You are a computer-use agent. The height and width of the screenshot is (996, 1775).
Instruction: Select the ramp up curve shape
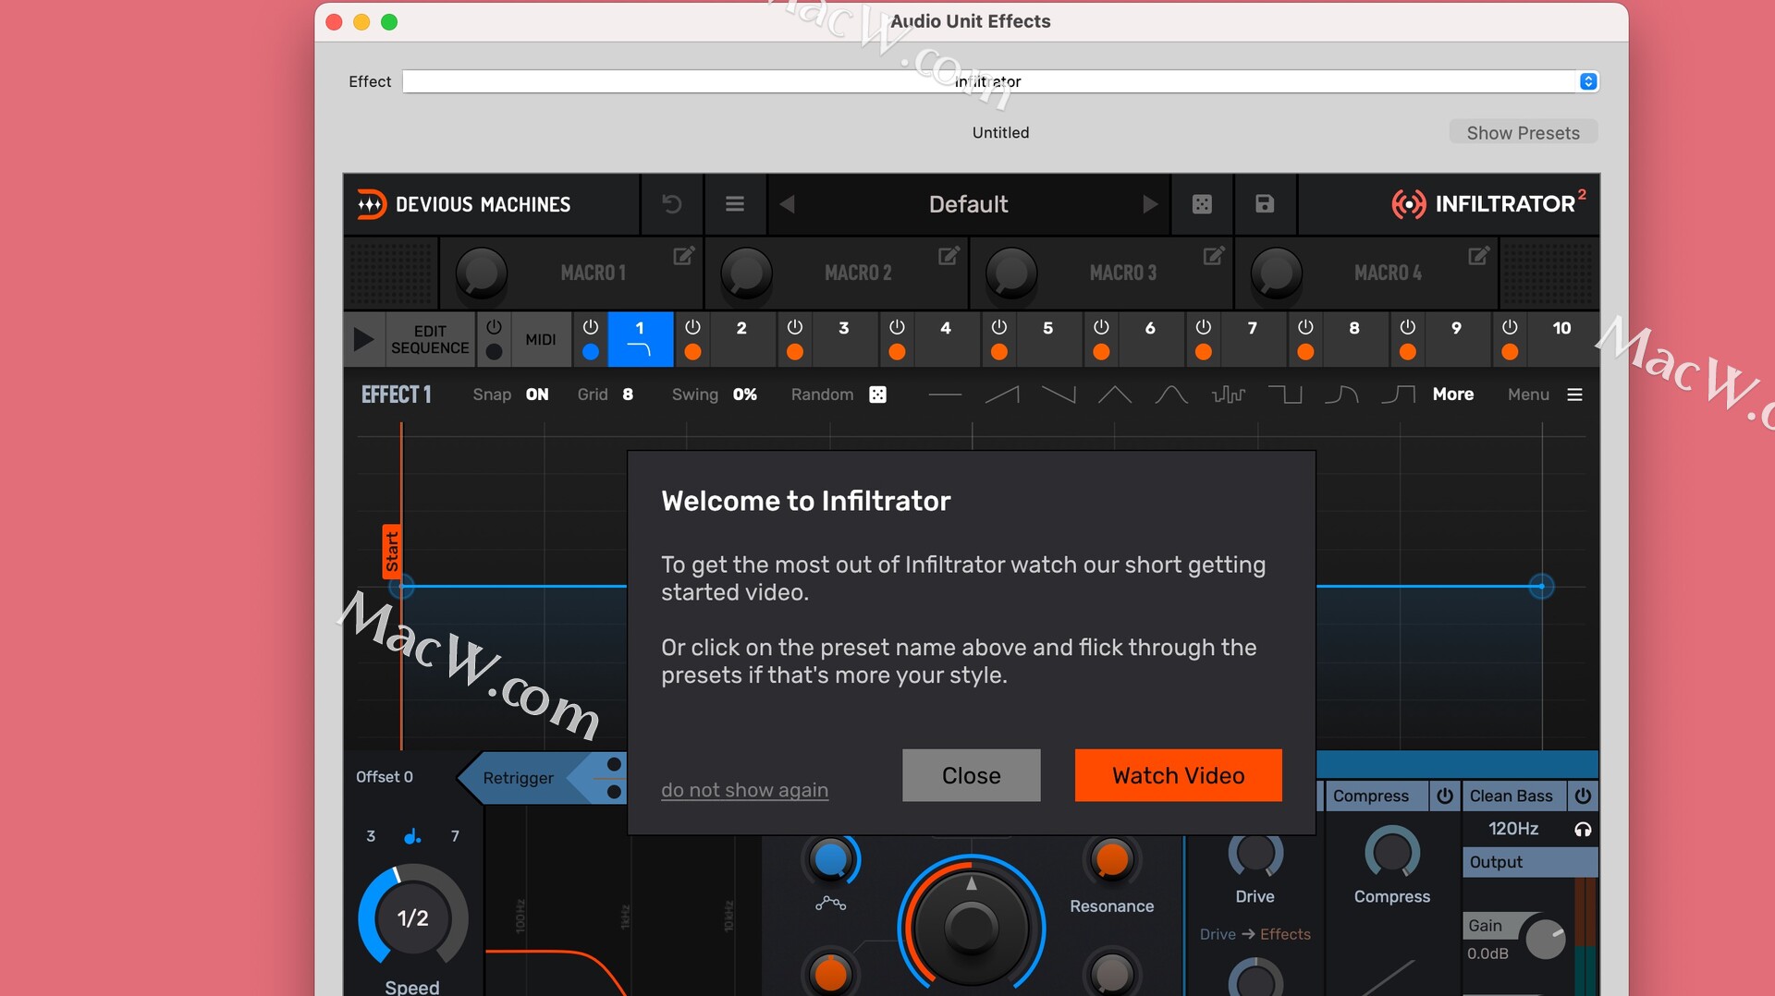click(x=1002, y=395)
